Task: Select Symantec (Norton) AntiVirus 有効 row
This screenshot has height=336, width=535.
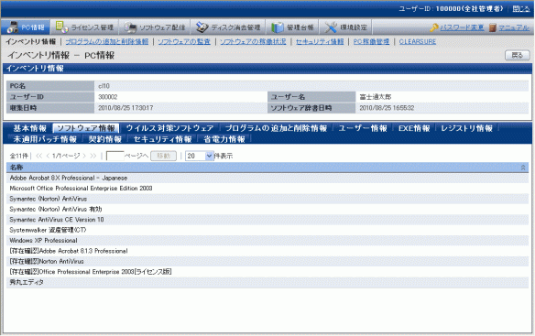Action: [x=267, y=209]
